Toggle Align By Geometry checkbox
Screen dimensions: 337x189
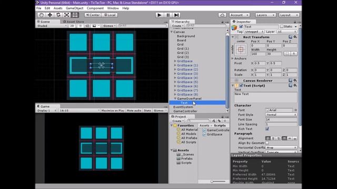click(267, 143)
